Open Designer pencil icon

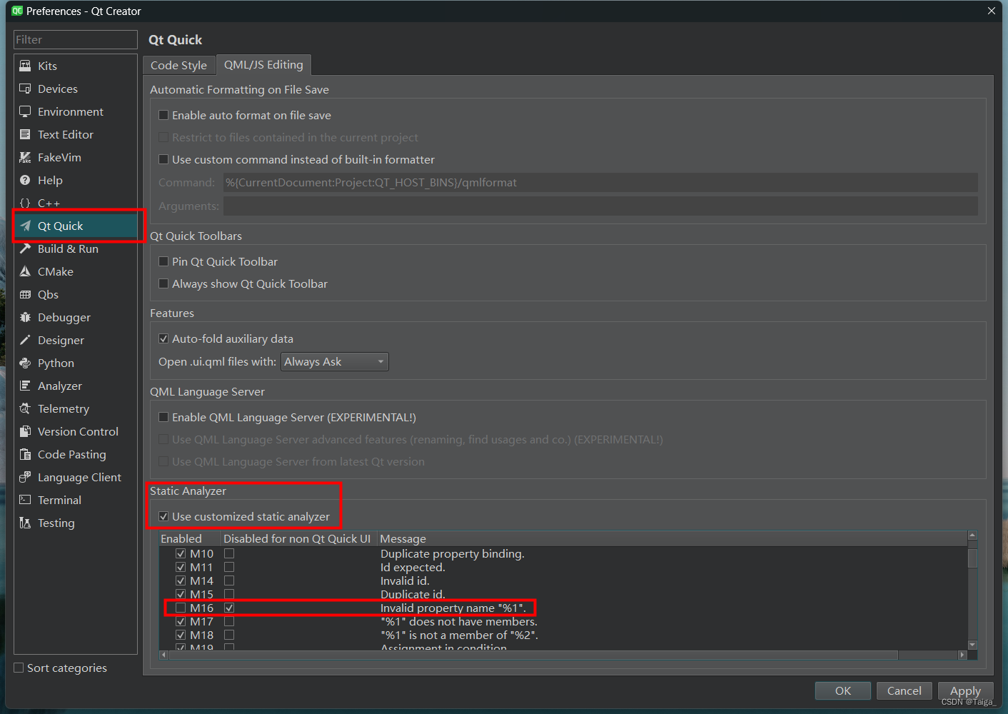click(25, 340)
